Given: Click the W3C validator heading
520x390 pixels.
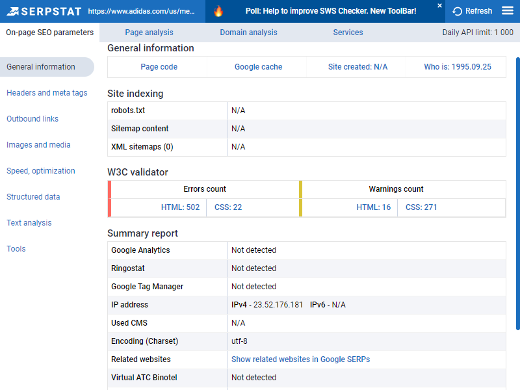Looking at the screenshot, I should (x=138, y=172).
